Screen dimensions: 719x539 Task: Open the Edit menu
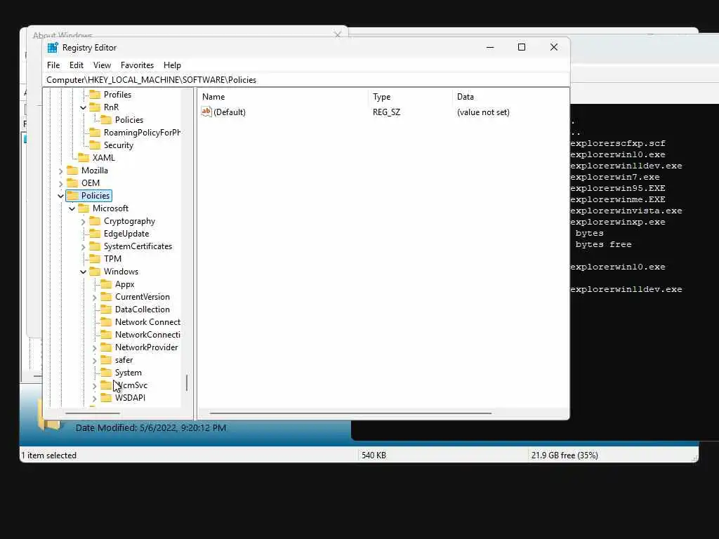[76, 65]
